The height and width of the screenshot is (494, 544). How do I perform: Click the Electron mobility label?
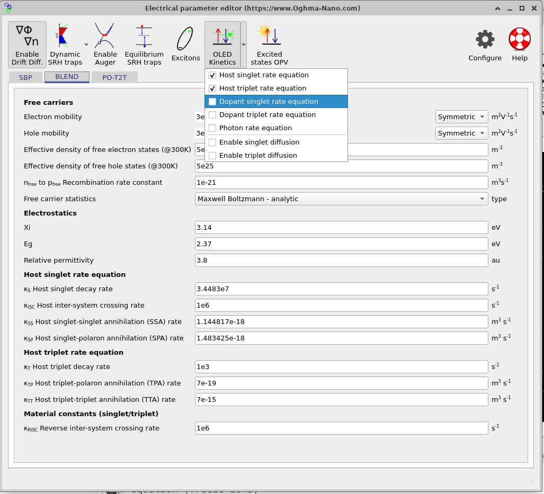click(x=53, y=117)
